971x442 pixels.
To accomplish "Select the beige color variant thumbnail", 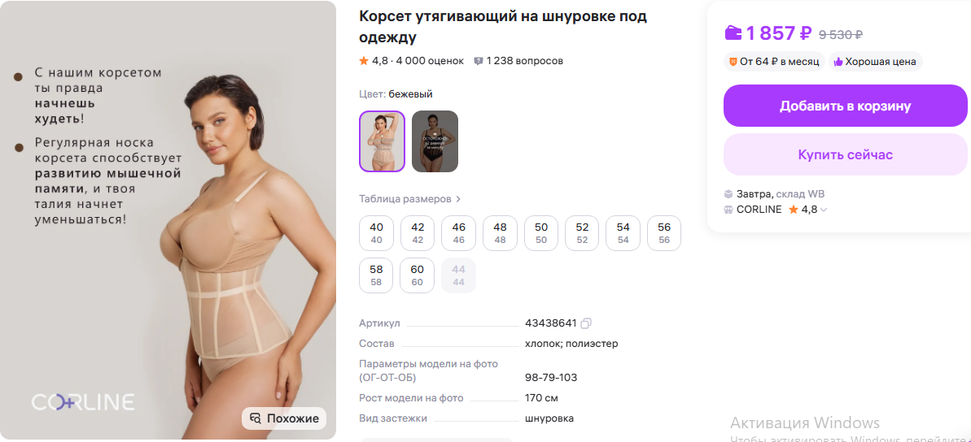I will 382,141.
